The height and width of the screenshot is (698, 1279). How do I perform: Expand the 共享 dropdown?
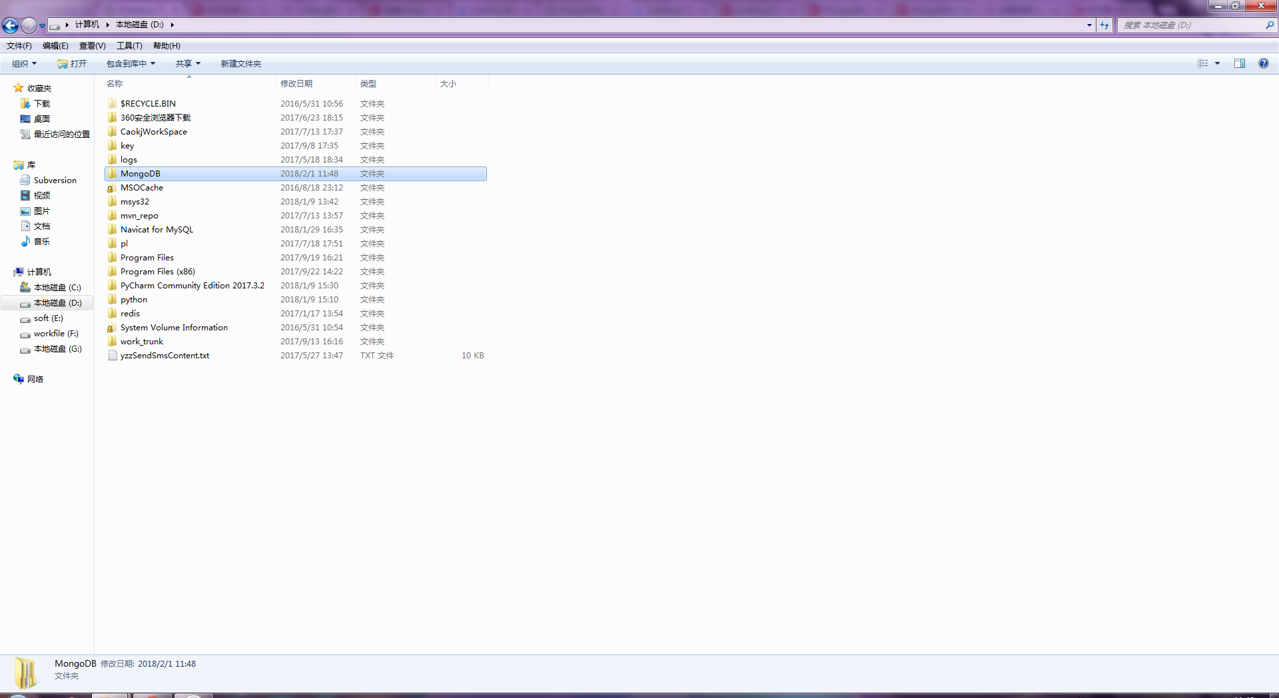[x=188, y=64]
